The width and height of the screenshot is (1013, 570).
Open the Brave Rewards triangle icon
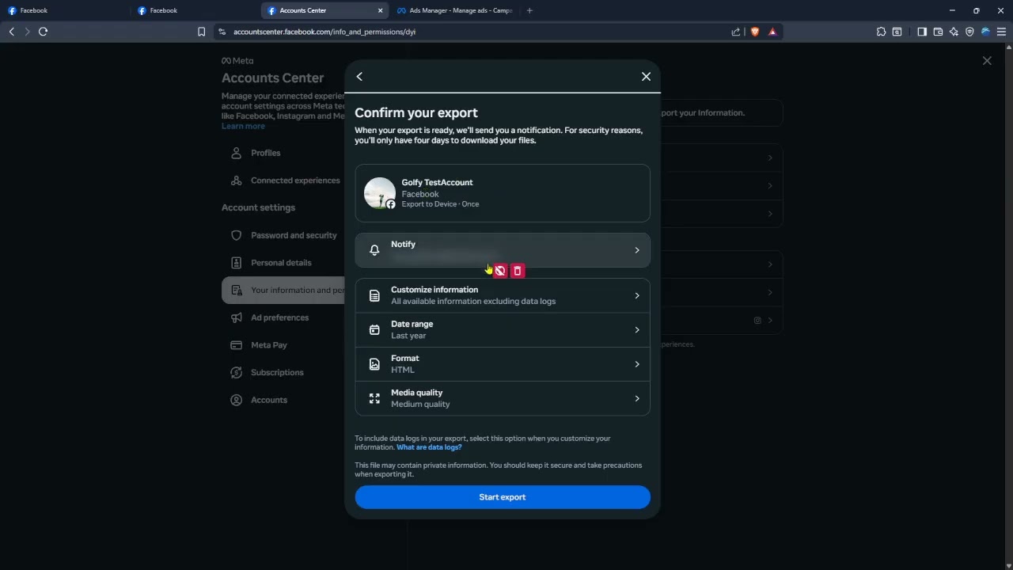pyautogui.click(x=772, y=32)
